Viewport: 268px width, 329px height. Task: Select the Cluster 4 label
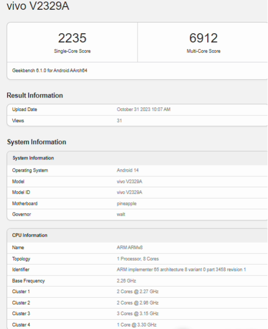[21, 325]
